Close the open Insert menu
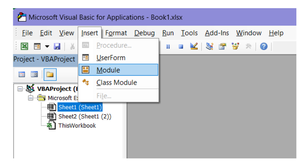This screenshot has height=168, width=307. coord(90,33)
